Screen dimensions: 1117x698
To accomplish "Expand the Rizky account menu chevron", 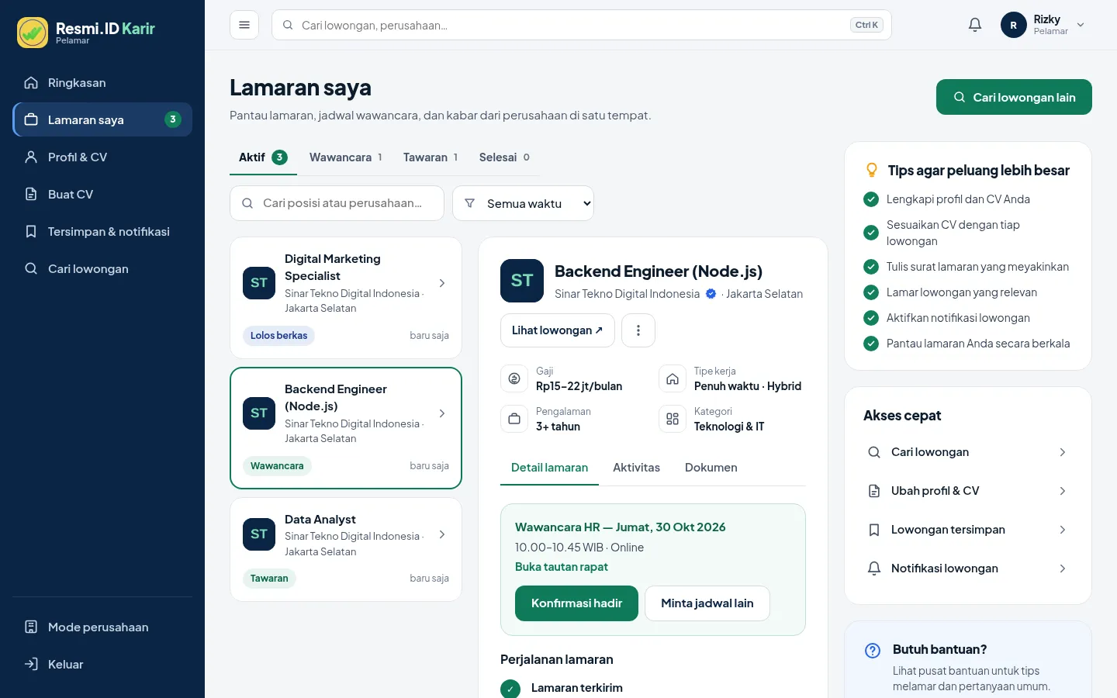I will (x=1081, y=25).
